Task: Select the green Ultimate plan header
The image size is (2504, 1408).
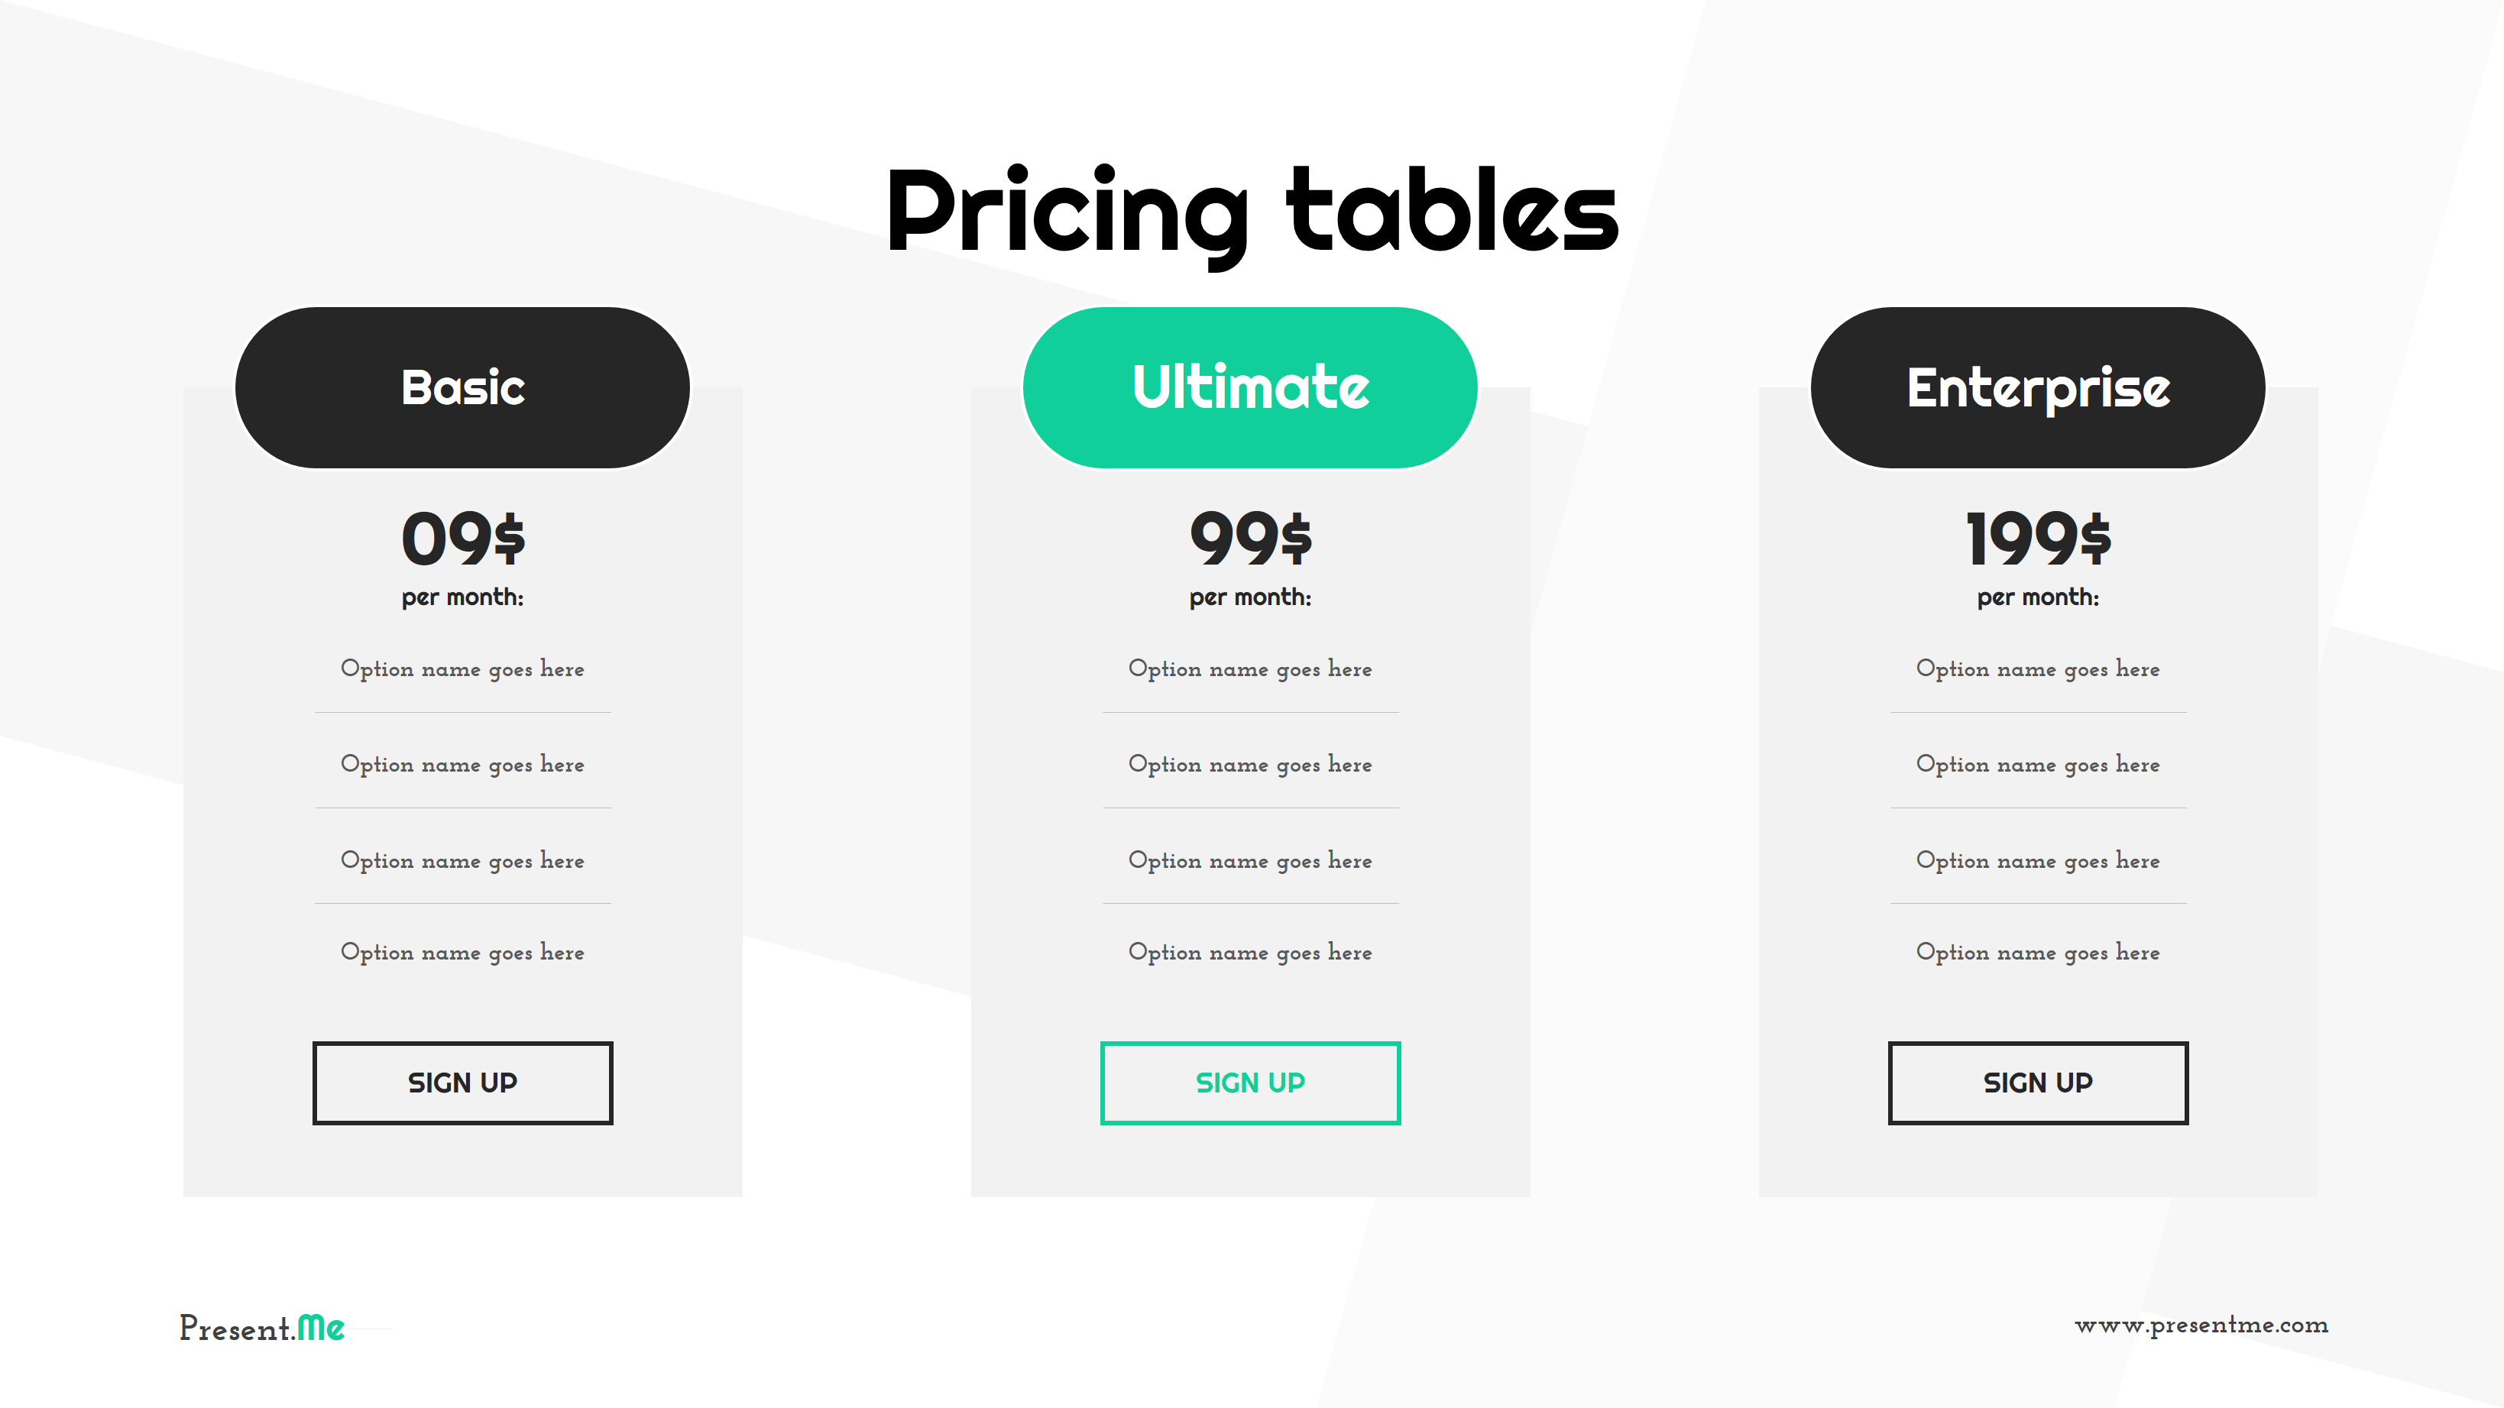Action: pyautogui.click(x=1250, y=387)
